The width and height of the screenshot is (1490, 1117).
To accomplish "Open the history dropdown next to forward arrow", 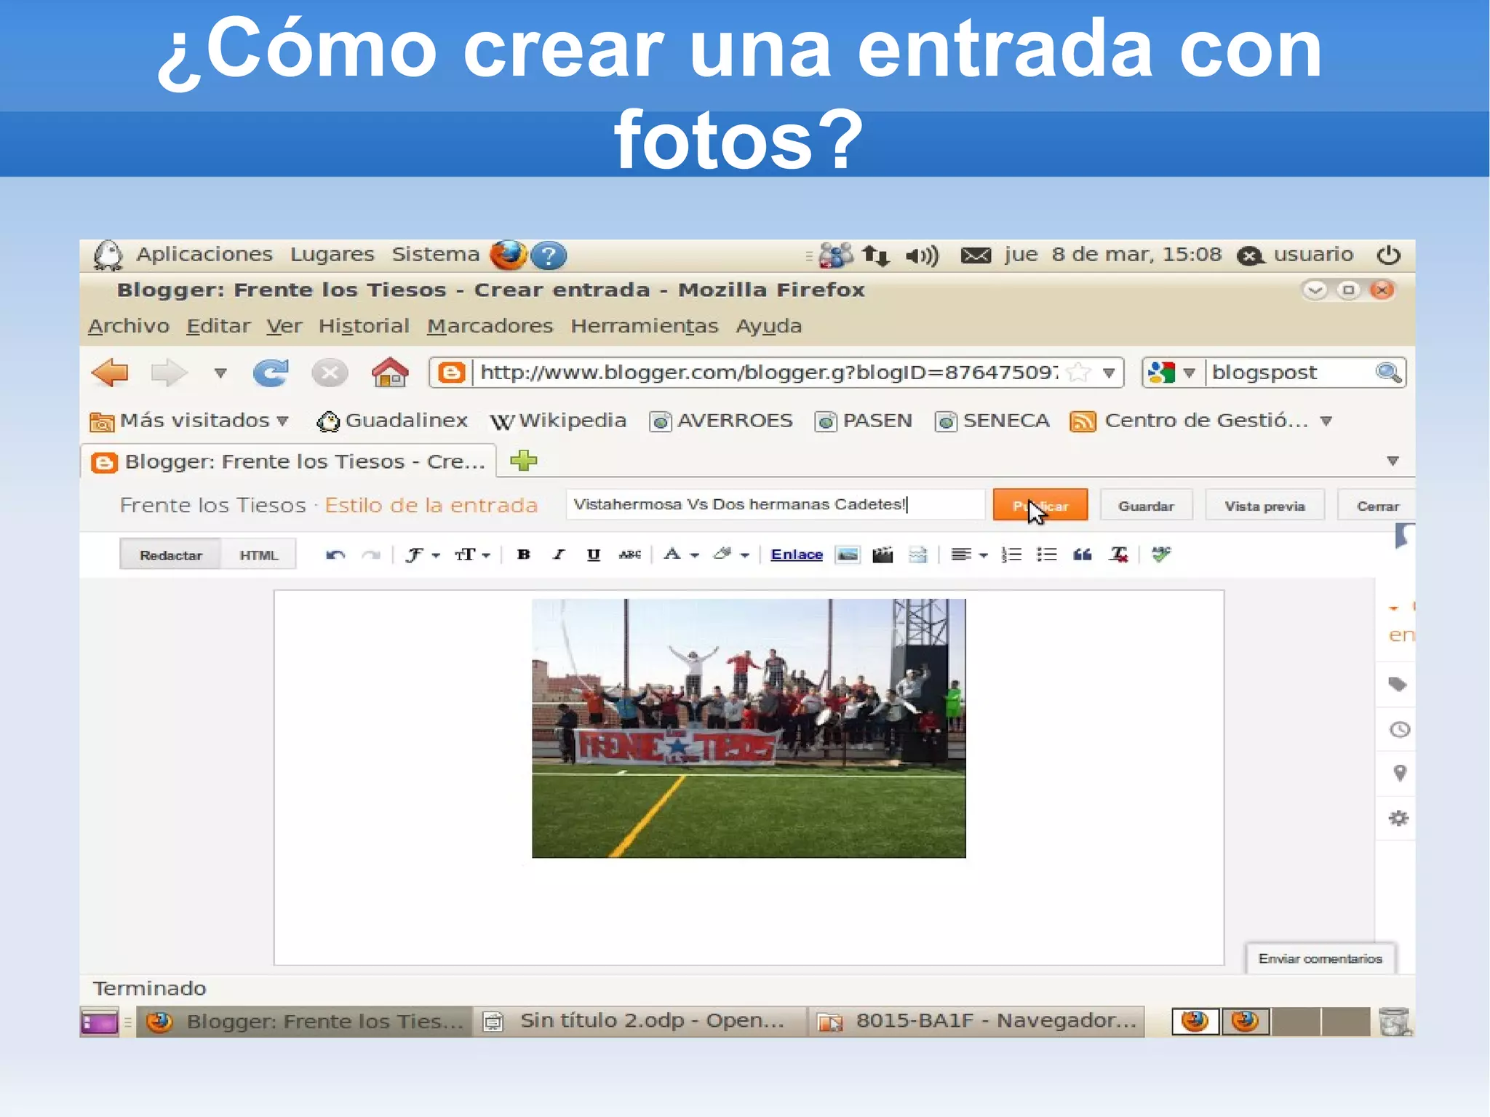I will tap(220, 373).
